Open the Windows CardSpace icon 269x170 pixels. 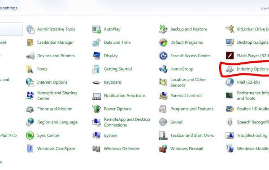[30, 149]
